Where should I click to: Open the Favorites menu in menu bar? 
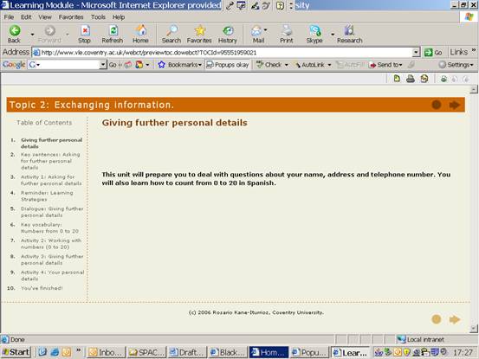(x=71, y=17)
